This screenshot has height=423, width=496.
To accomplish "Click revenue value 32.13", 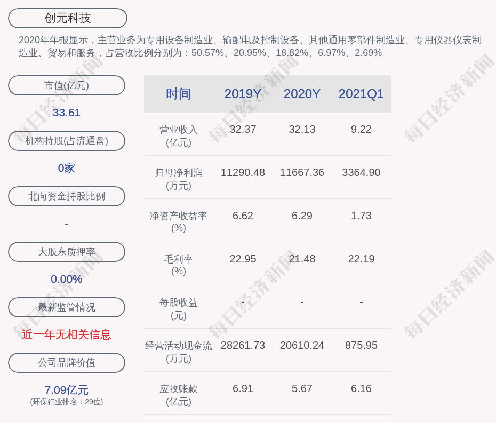I will (x=302, y=130).
